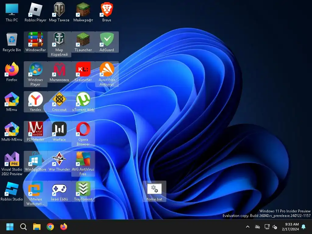
Task: Click the PDFMaster desktop icon
Action: (35, 132)
